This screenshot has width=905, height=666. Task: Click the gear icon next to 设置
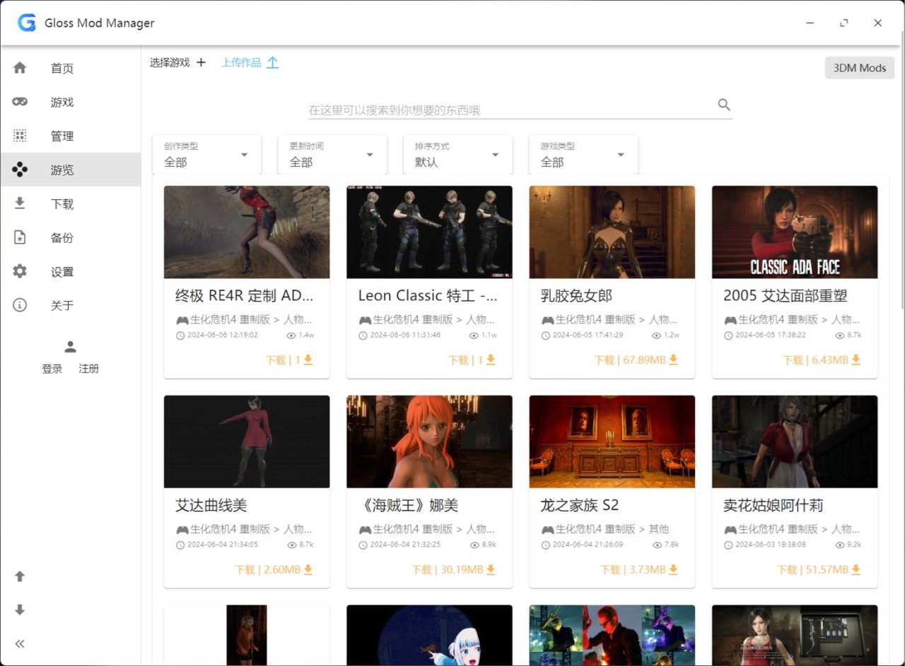[20, 271]
